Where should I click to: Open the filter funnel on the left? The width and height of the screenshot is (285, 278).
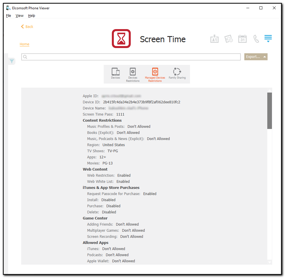point(12,61)
